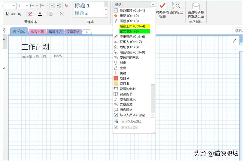Expand tags gallery with bottom arrow

pyautogui.click(x=153, y=115)
